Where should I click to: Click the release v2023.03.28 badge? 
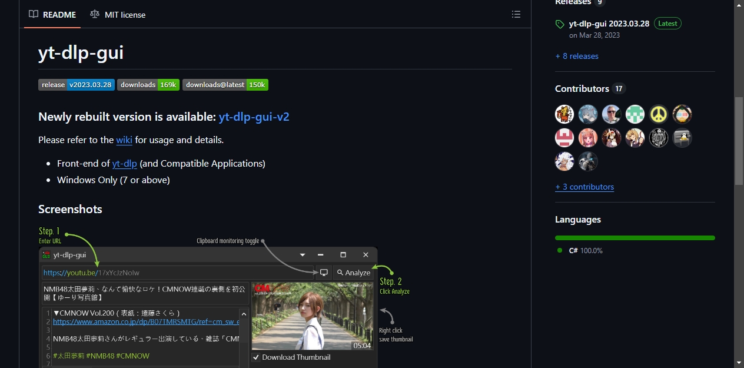[77, 85]
